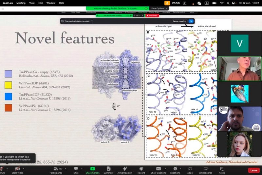Open the Window menu in menu bar
The height and width of the screenshot is (175, 262).
tap(51, 3)
